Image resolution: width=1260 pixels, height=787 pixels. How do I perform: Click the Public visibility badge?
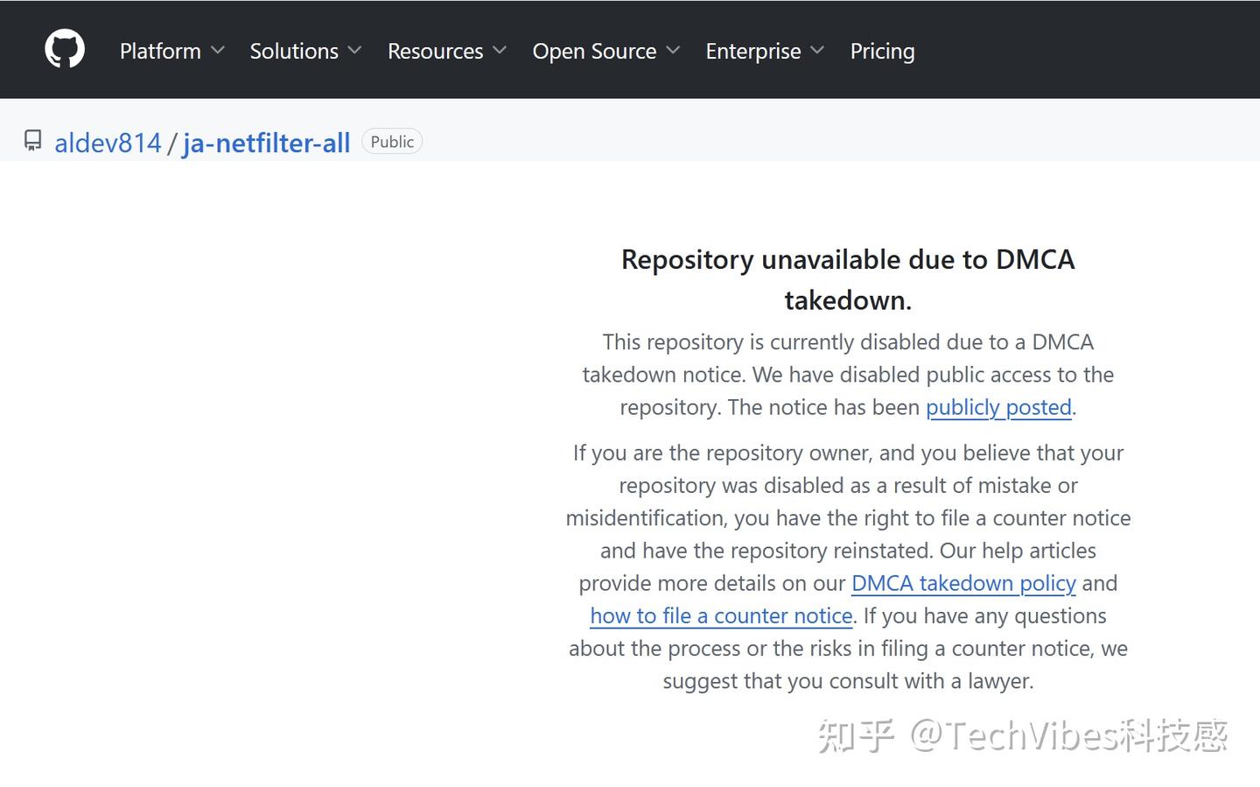(x=392, y=142)
